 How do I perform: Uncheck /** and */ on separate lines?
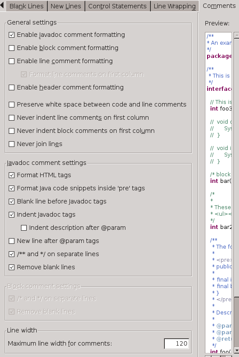click(x=11, y=254)
